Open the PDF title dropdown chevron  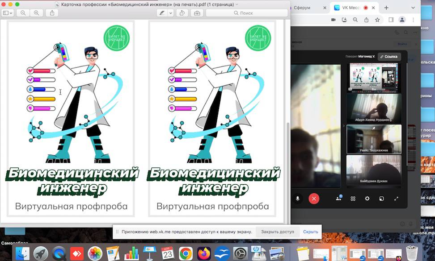(237, 4)
